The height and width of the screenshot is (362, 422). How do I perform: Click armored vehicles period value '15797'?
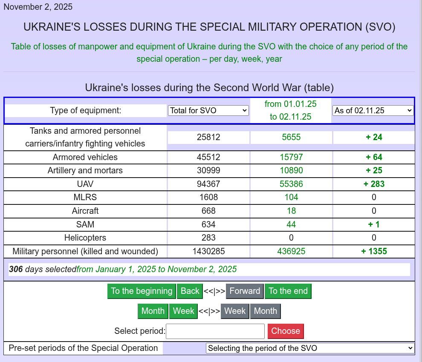click(x=291, y=157)
